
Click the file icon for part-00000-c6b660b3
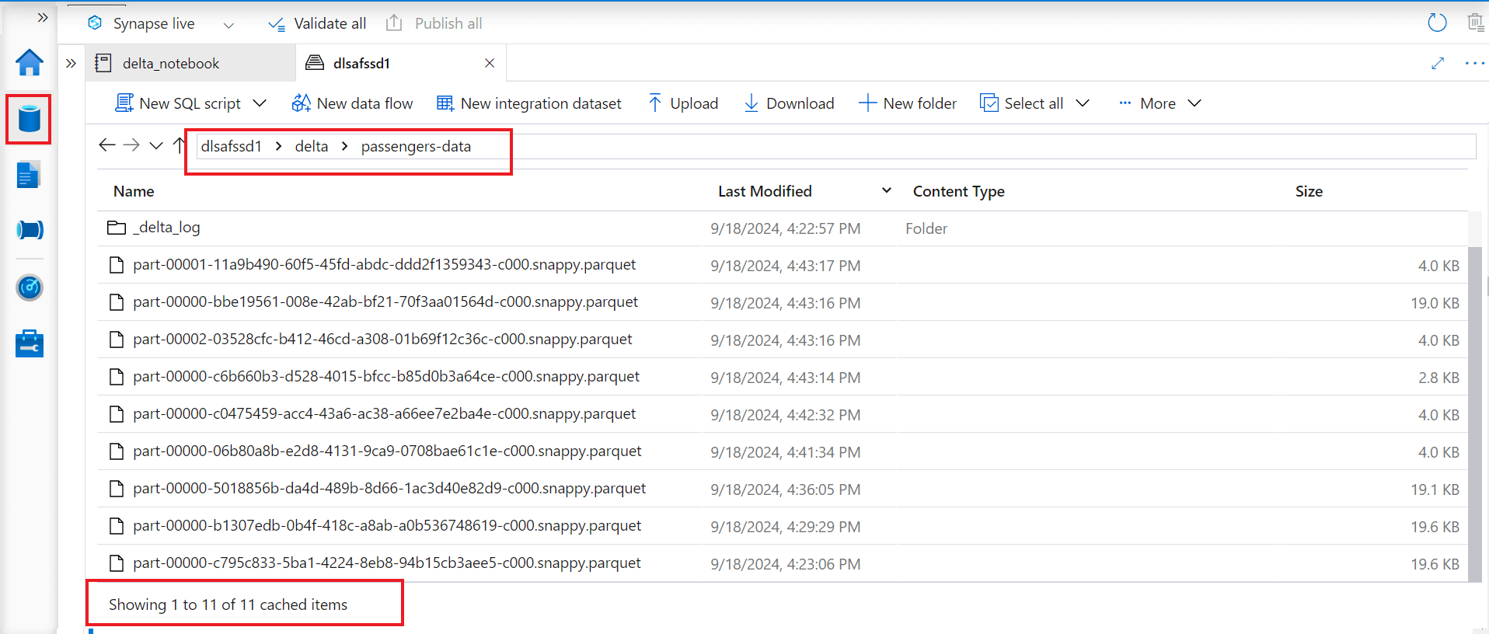coord(117,377)
